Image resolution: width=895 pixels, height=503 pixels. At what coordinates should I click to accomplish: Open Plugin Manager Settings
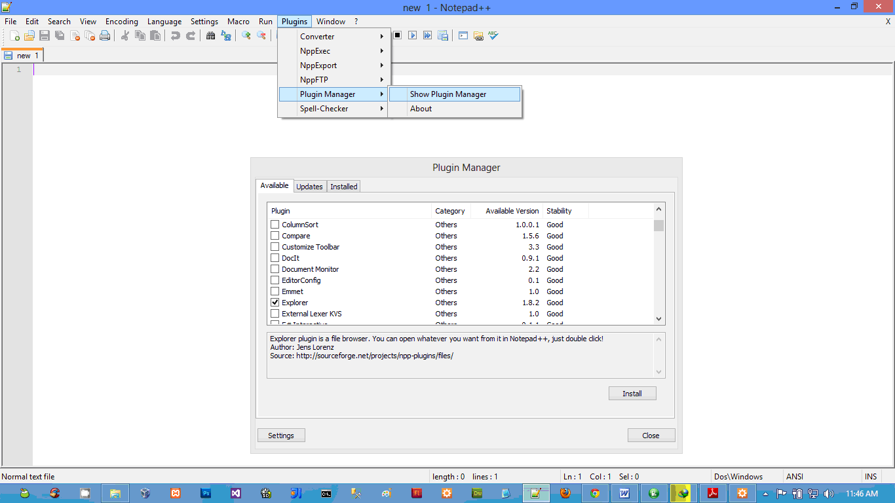click(281, 435)
